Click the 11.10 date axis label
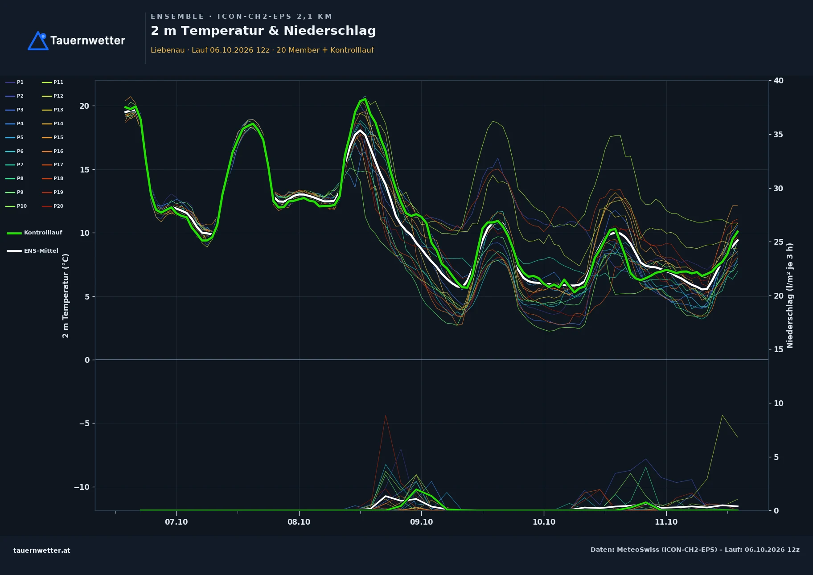 tap(666, 522)
